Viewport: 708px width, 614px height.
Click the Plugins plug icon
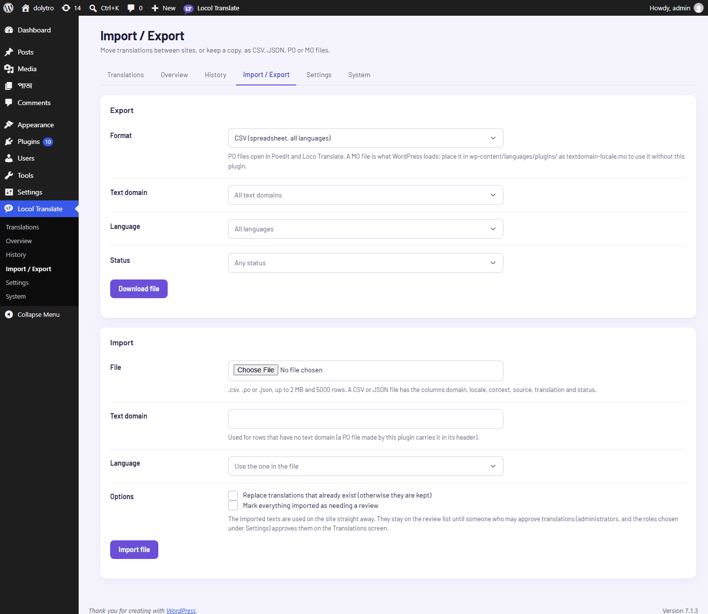9,141
